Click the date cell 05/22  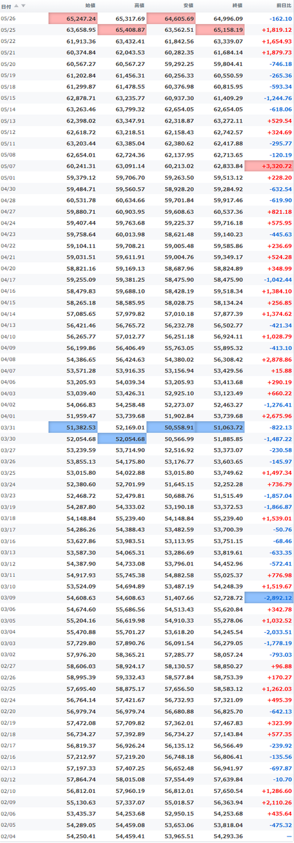coord(8,41)
